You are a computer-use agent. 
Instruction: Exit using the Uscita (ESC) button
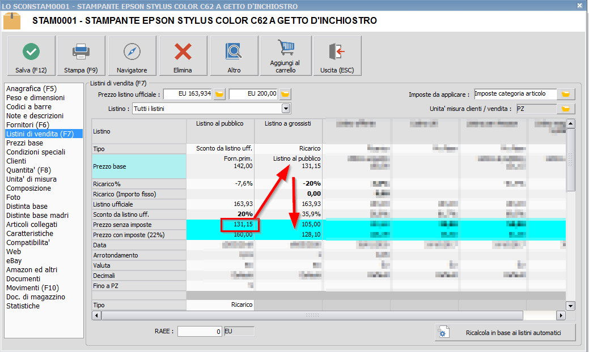click(x=337, y=56)
